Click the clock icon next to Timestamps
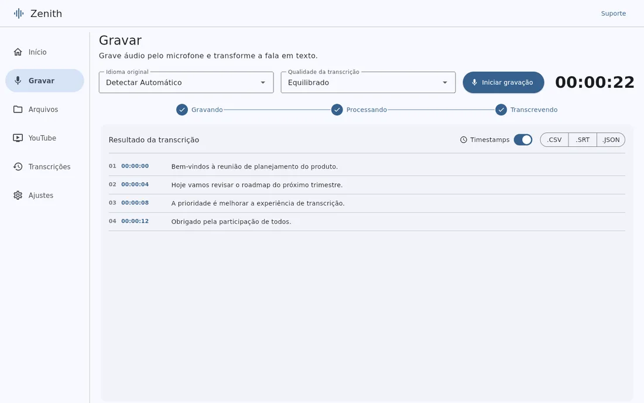Image resolution: width=644 pixels, height=403 pixels. pos(463,139)
